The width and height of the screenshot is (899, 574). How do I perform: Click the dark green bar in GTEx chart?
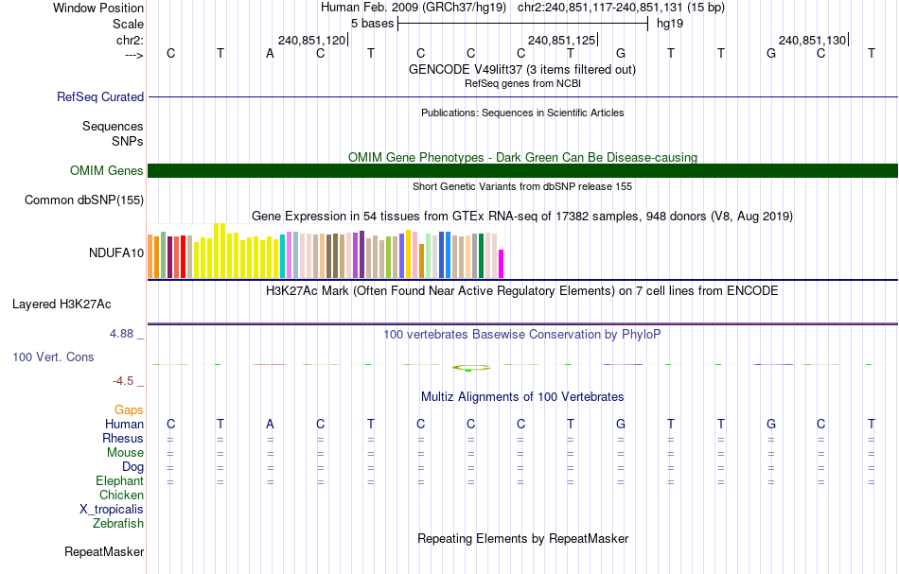[x=481, y=255]
